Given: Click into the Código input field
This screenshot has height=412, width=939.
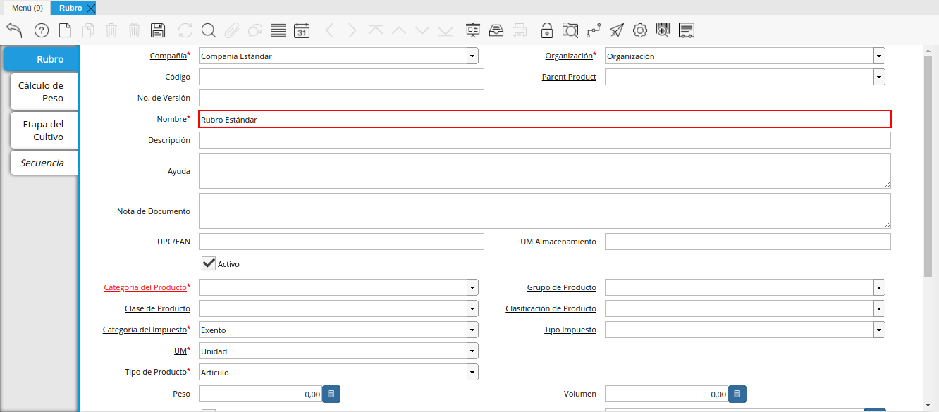Looking at the screenshot, I should (341, 77).
